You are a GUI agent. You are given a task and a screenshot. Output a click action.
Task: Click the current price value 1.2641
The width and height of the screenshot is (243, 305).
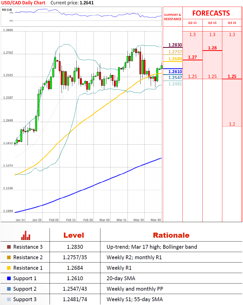pyautogui.click(x=87, y=3)
